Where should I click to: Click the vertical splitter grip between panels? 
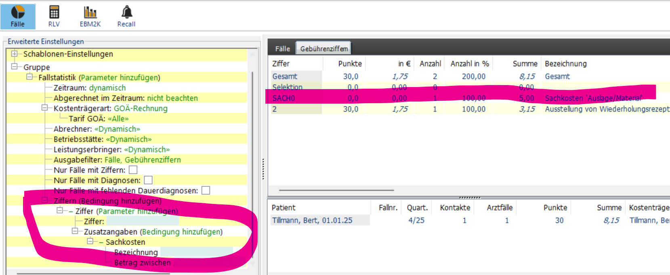263,169
